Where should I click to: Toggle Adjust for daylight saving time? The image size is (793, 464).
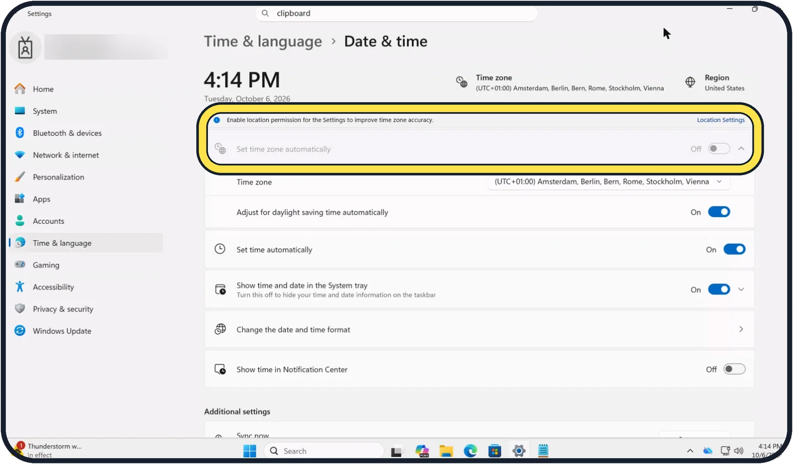[x=719, y=212]
